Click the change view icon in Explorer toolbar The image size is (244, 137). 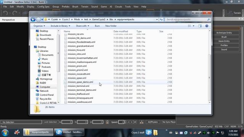pos(189,26)
